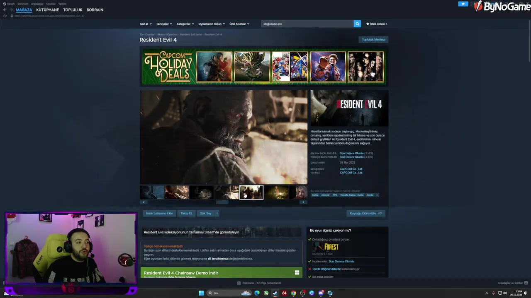Click the Windows grid icon on demo banner

coord(297,273)
